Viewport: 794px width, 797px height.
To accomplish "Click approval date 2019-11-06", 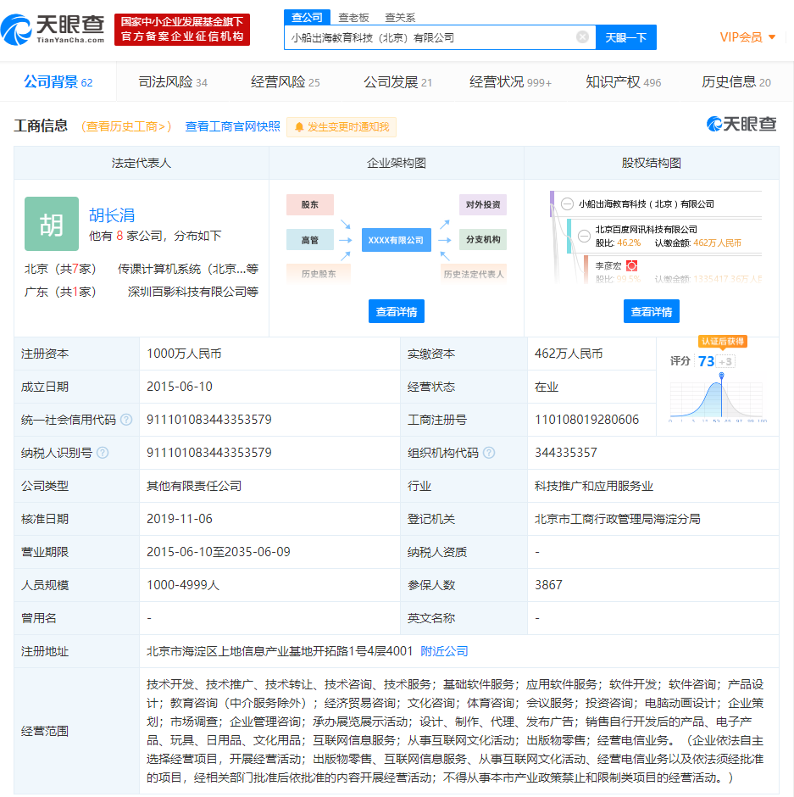I will 180,518.
